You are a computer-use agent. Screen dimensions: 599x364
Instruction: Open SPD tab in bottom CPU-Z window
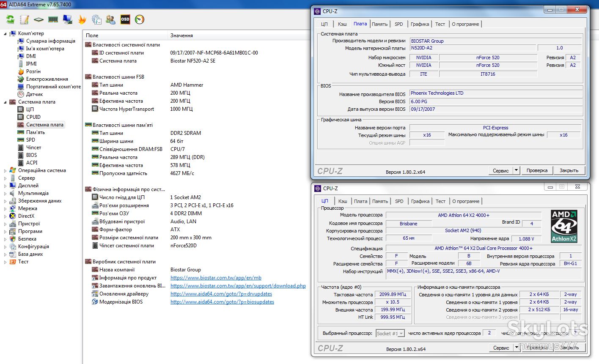coord(399,201)
